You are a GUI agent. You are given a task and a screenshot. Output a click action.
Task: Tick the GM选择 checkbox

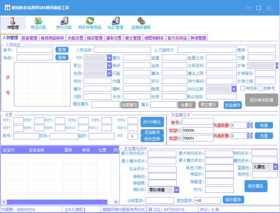point(242,88)
